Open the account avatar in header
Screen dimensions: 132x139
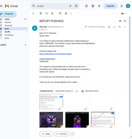point(128,6)
